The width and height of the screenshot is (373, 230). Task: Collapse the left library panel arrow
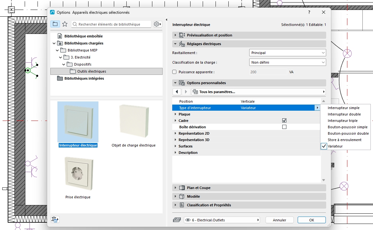[166, 20]
